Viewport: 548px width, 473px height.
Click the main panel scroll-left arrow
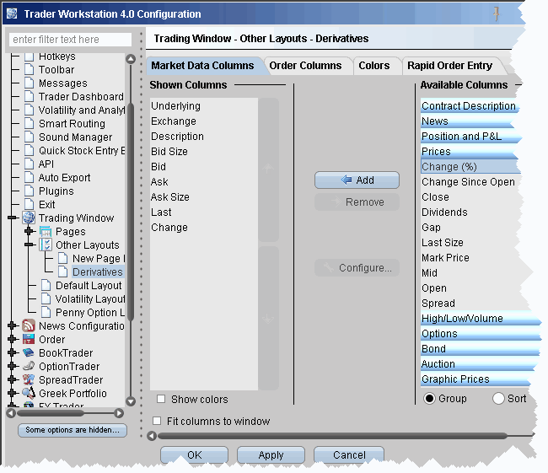(152, 436)
